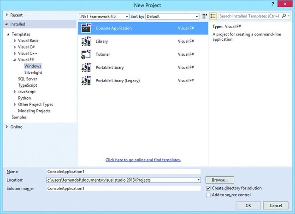
Task: Select SQL Server templates
Action: pos(28,79)
